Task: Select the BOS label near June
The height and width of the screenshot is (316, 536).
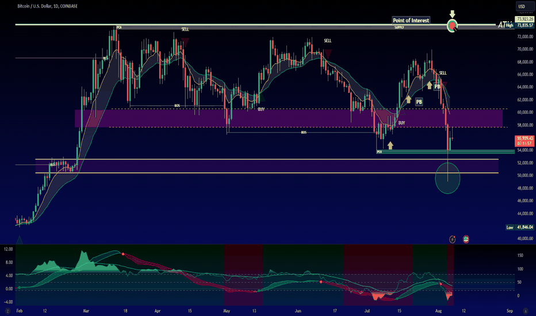Action: tap(304, 132)
